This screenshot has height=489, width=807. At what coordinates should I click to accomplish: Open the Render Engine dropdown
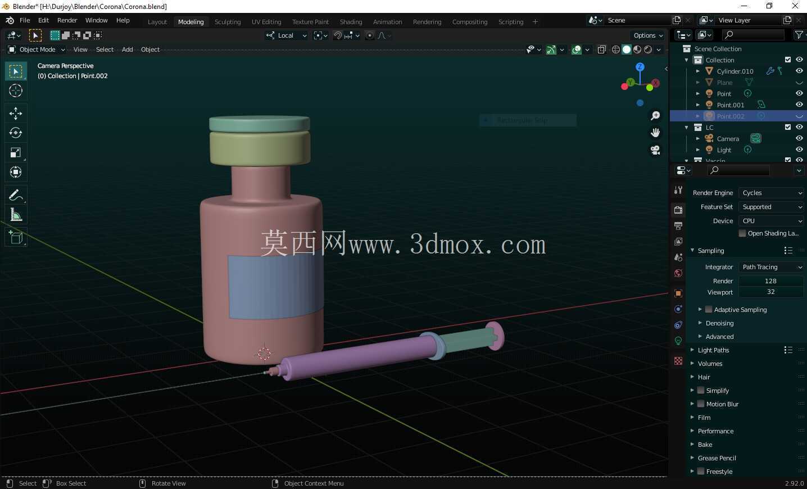(x=771, y=193)
